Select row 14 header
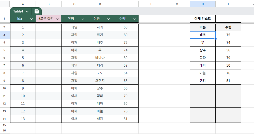254x134 pixels. 4,119
